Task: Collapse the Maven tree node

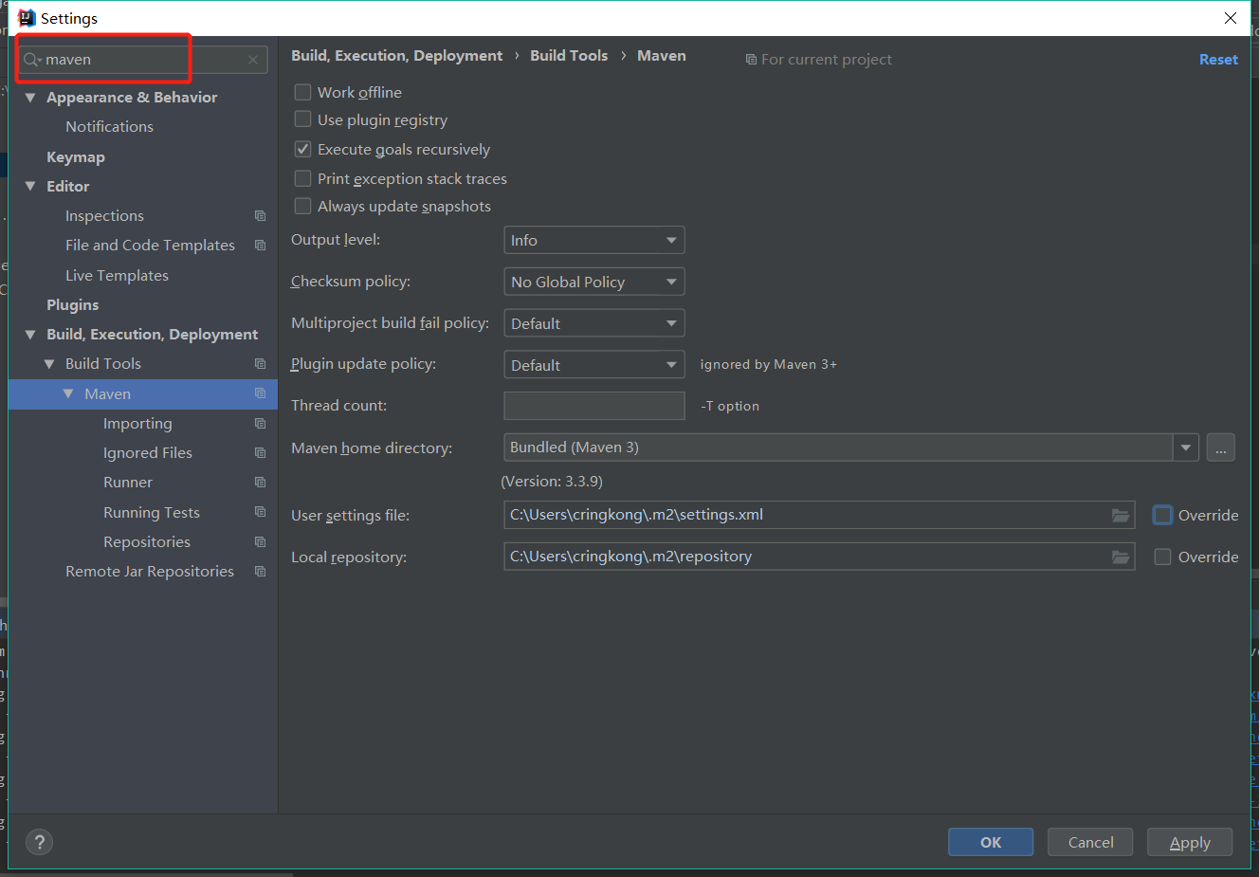Action: point(68,393)
